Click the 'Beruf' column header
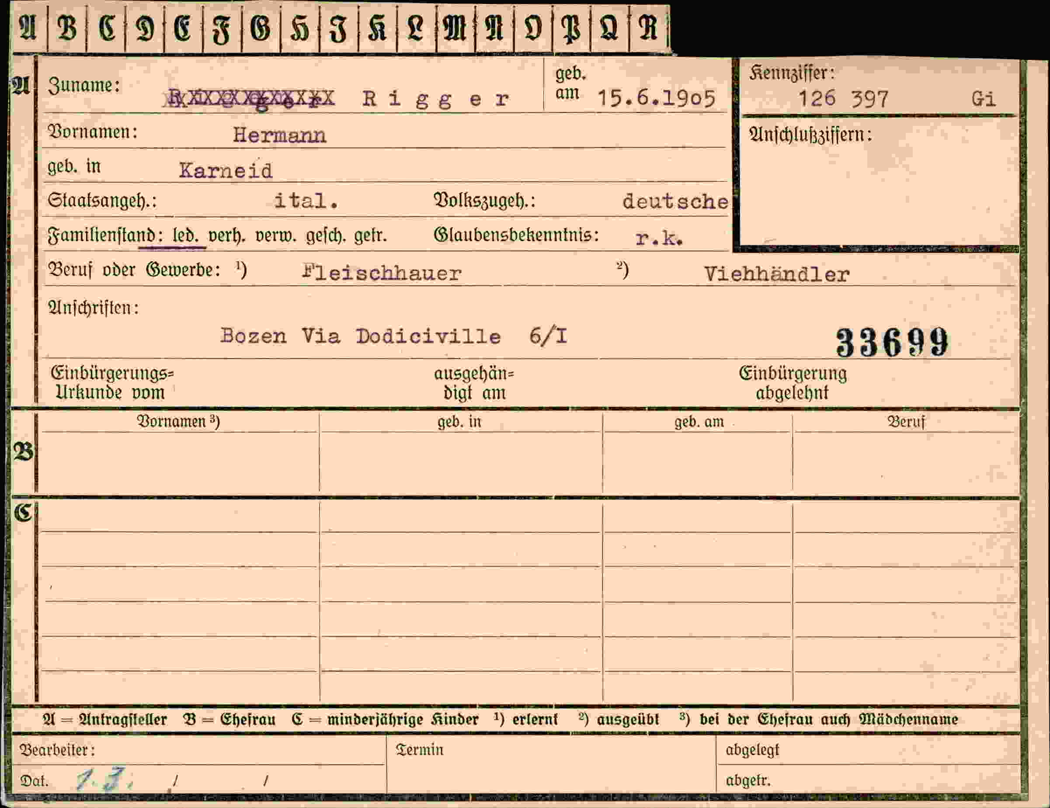The image size is (1050, 808). coord(906,422)
